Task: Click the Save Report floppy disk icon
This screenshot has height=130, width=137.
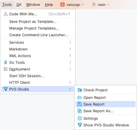Action: (x=80, y=104)
